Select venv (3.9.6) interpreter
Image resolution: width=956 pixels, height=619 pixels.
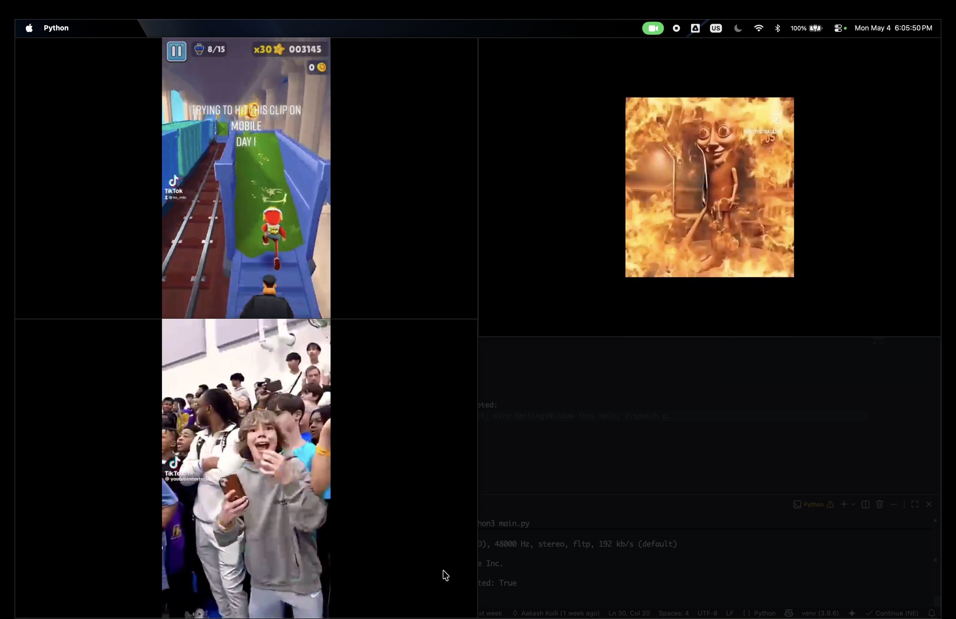click(820, 613)
